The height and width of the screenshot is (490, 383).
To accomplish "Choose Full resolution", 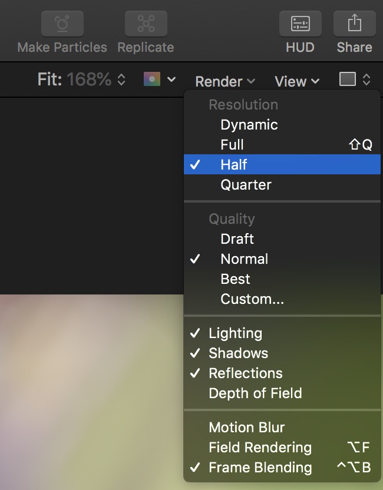I will coord(232,145).
